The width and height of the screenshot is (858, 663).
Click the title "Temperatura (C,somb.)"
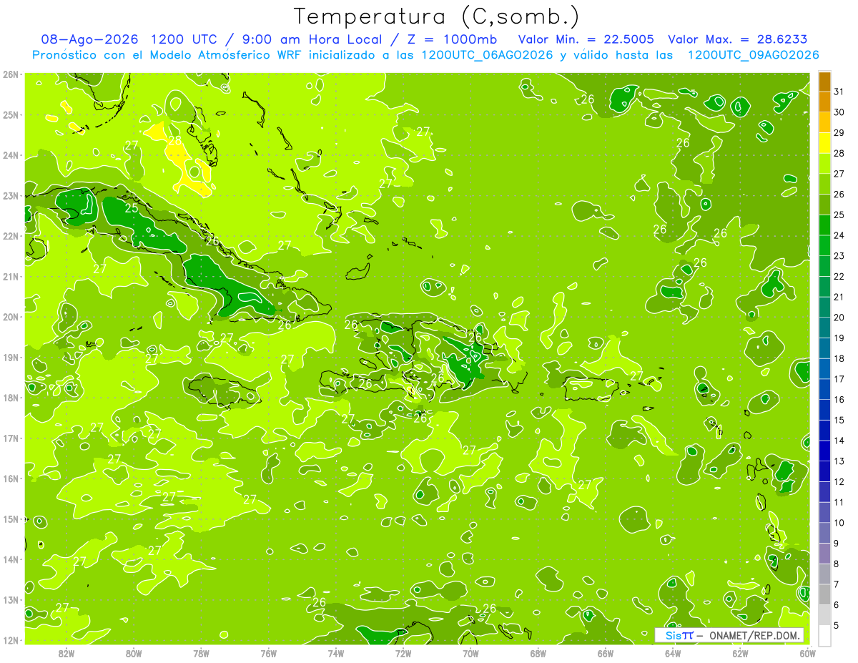436,16
